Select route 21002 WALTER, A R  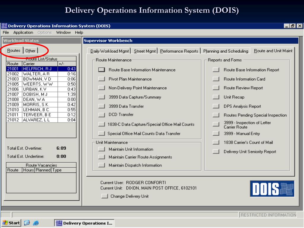tap(41, 74)
